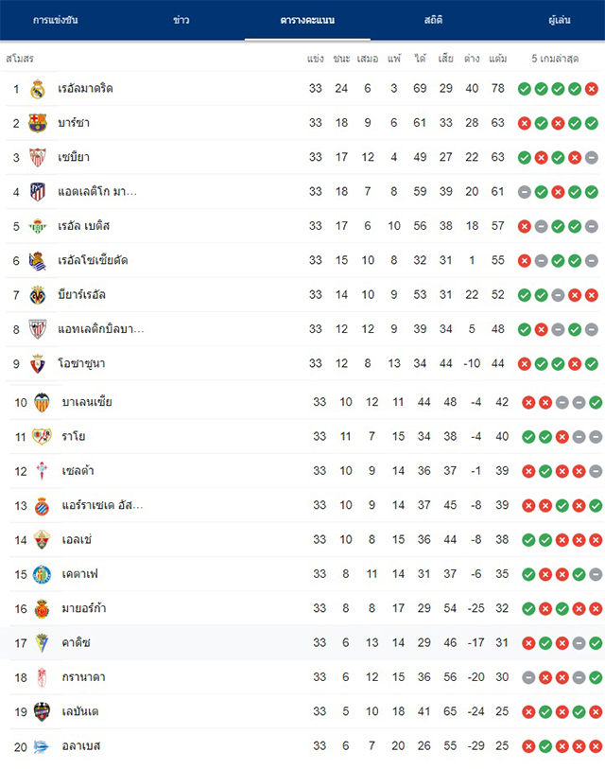Click the Getafe blue crest in row 15
Image resolution: width=605 pixels, height=769 pixels.
coord(42,574)
